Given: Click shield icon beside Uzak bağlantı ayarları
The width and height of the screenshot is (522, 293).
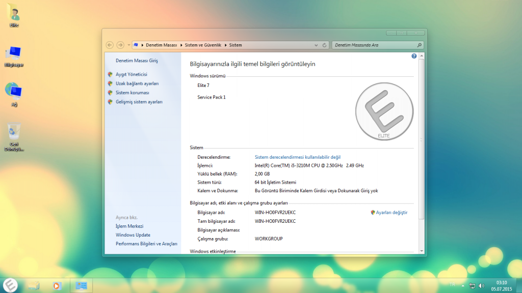Looking at the screenshot, I should click(x=110, y=83).
